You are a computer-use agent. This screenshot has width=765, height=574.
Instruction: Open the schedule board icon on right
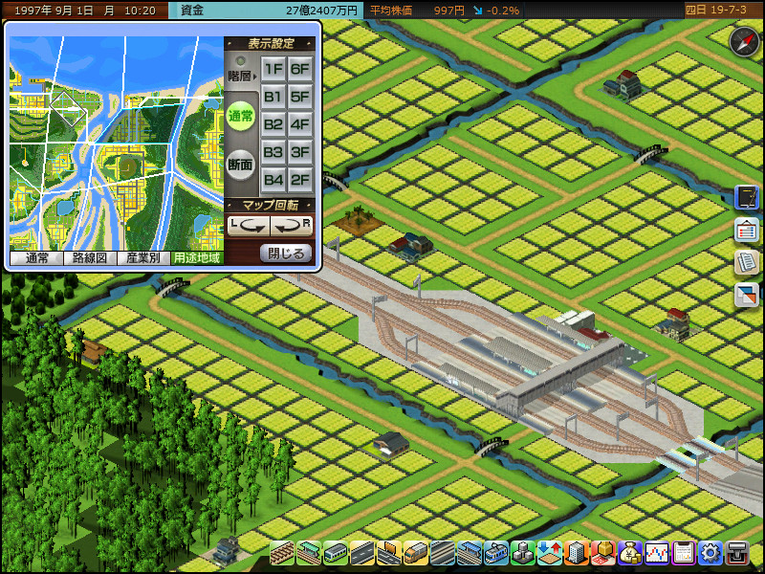(747, 230)
